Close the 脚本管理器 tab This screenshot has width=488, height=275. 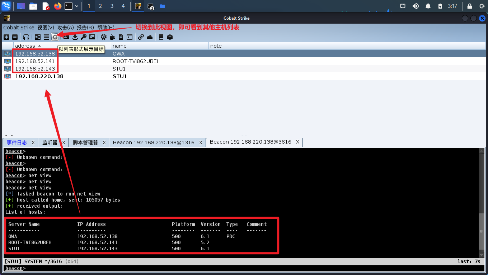pos(104,143)
